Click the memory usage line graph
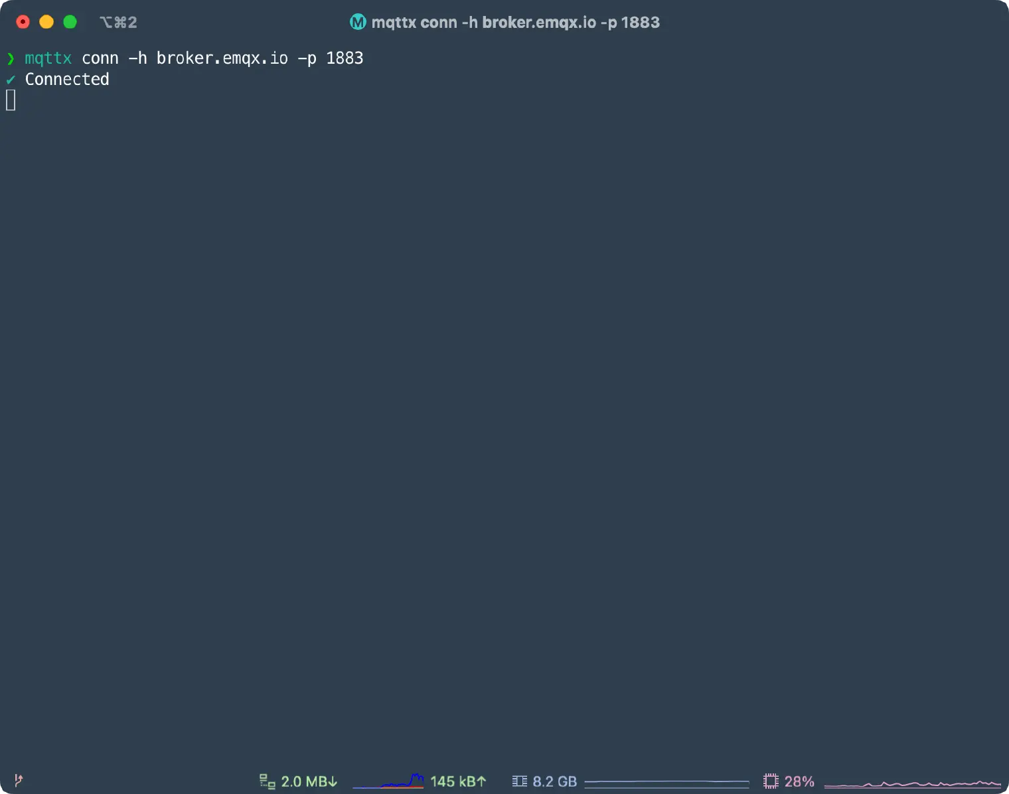Viewport: 1009px width, 794px height. 667,783
